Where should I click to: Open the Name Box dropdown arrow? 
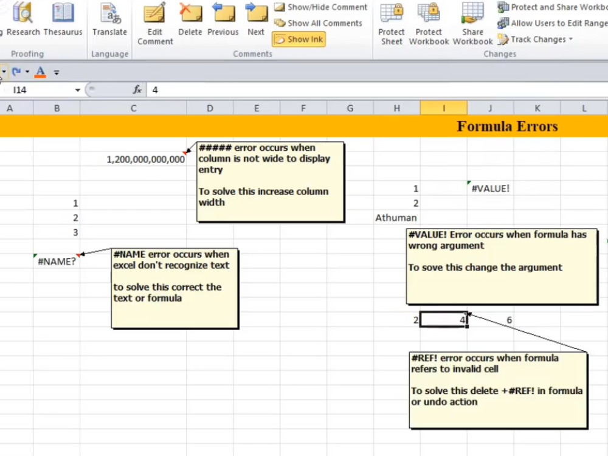(x=78, y=90)
